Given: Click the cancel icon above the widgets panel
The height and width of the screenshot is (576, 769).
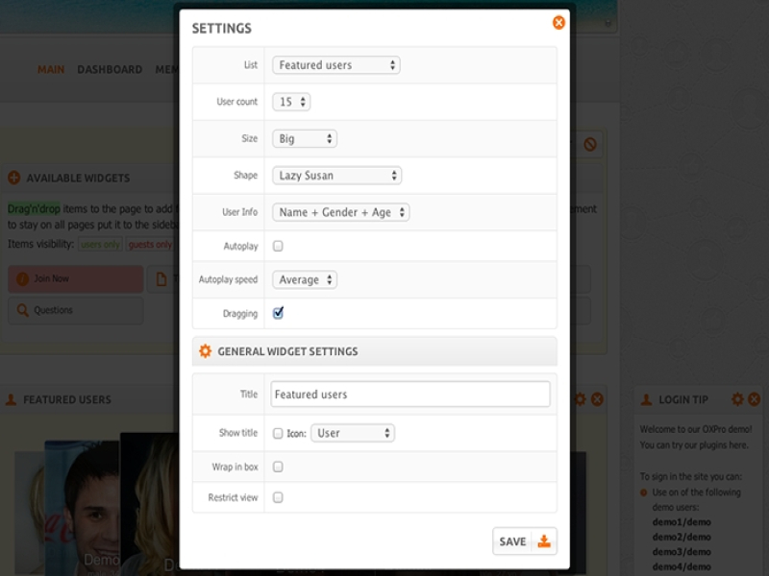Looking at the screenshot, I should (590, 144).
